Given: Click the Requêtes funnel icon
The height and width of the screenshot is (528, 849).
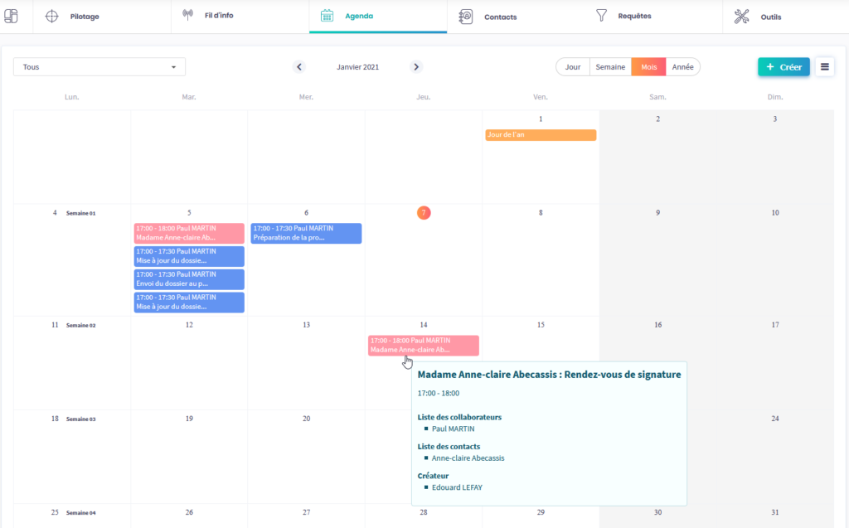Looking at the screenshot, I should click(602, 16).
